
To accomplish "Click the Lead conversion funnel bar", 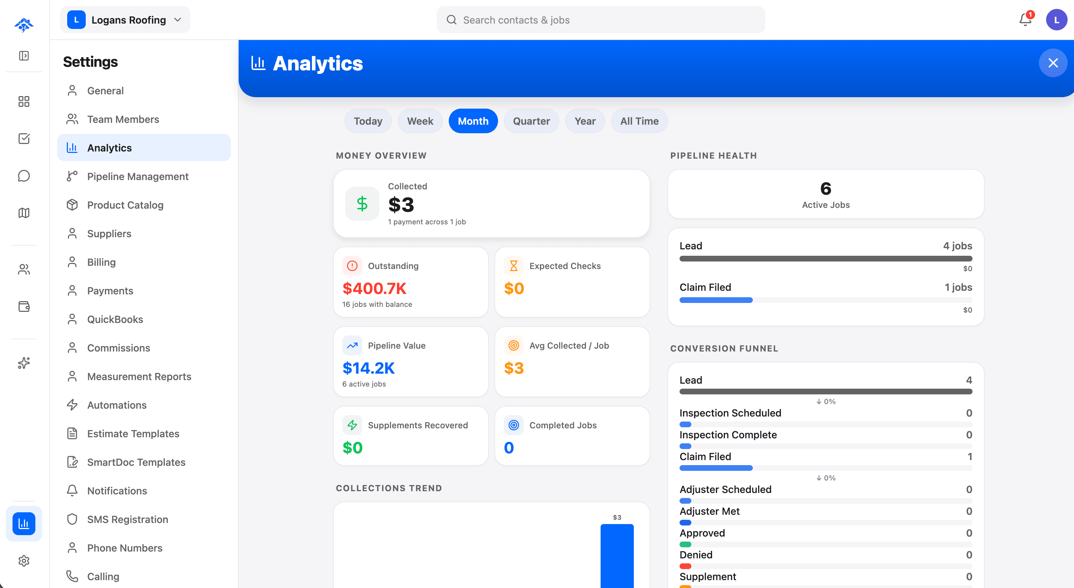I will coord(826,391).
